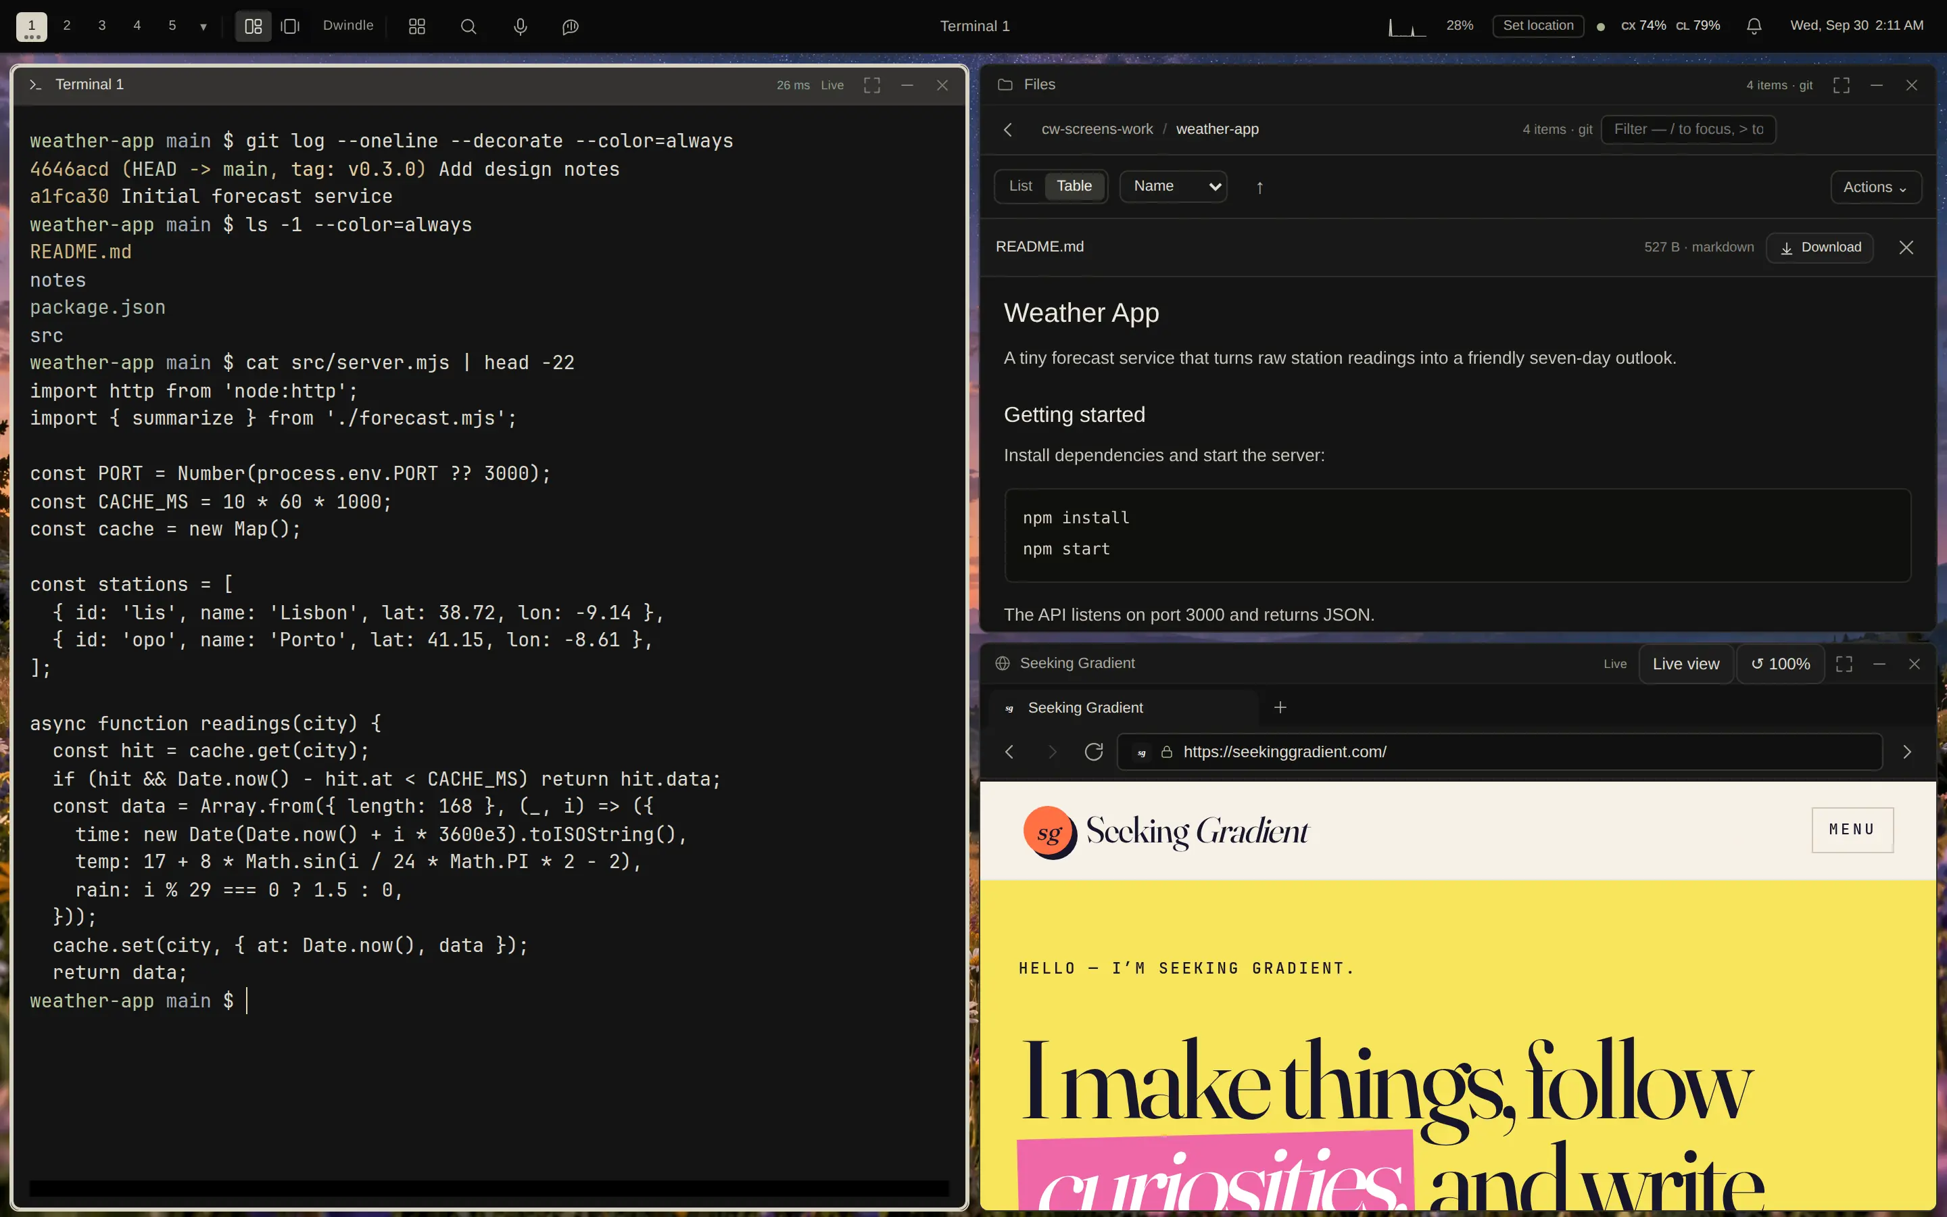Open the apps grid overview
This screenshot has height=1217, width=1947.
[416, 26]
